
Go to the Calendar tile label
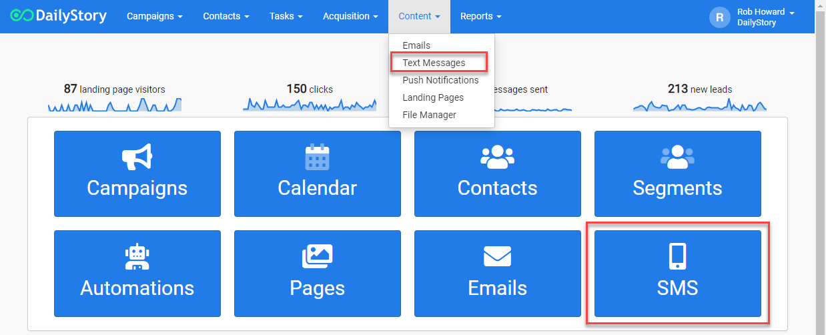pos(318,188)
